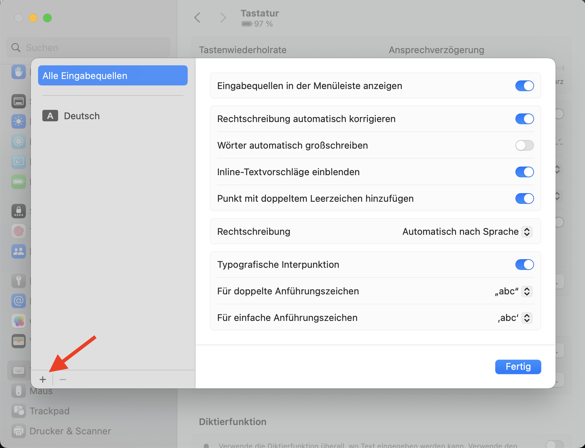
Task: Toggle Eingabequellen in der Menüleiste anzeigen
Action: tap(524, 86)
